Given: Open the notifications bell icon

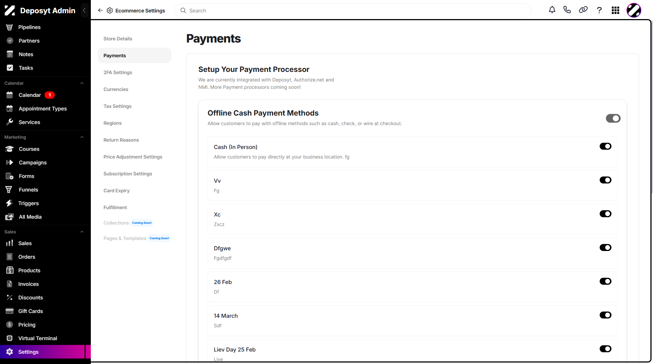Looking at the screenshot, I should (x=552, y=10).
